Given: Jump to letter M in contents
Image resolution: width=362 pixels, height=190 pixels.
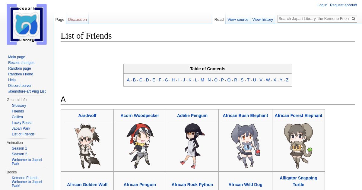Looking at the screenshot, I should coord(202,80).
